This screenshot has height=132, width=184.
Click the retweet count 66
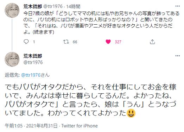click(x=75, y=42)
